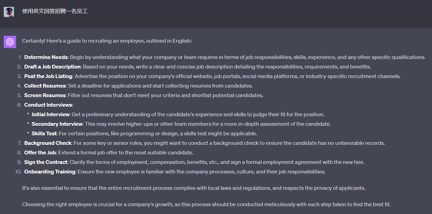The height and width of the screenshot is (214, 432).
Task: Click the ChatGPT logo icon
Action: pyautogui.click(x=10, y=42)
